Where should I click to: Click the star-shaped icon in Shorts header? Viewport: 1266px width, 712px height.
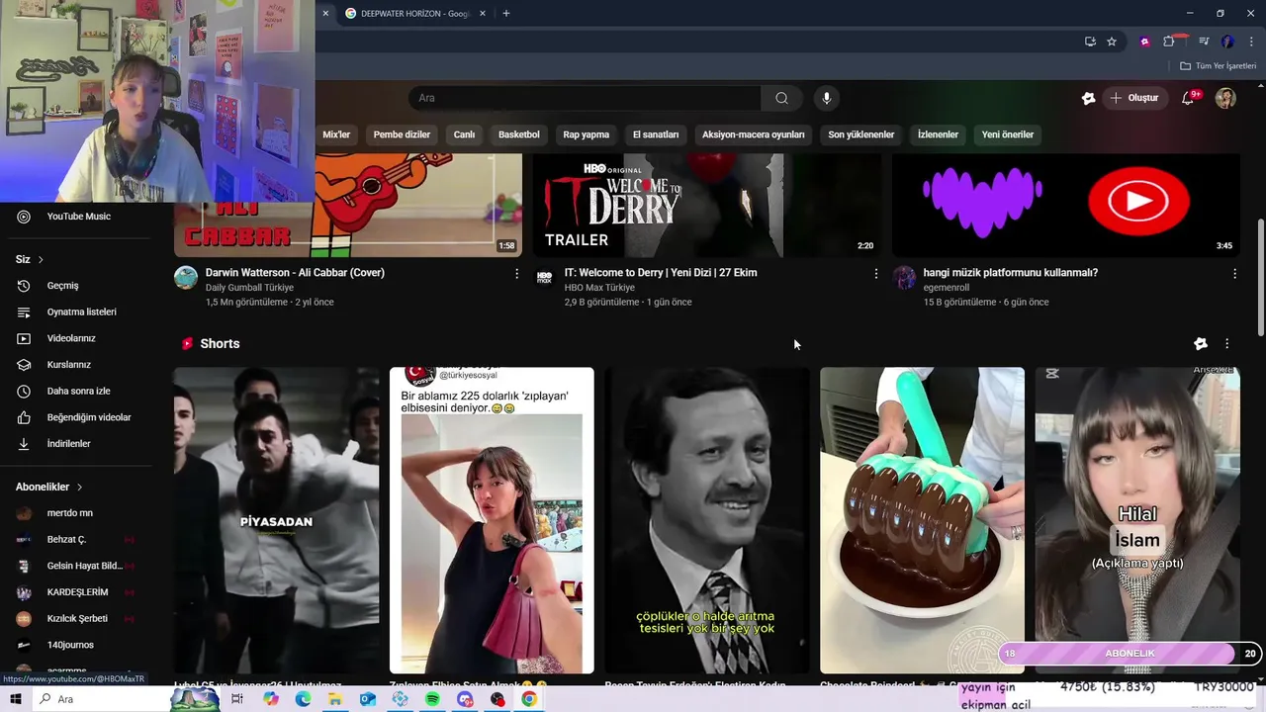pos(1201,343)
